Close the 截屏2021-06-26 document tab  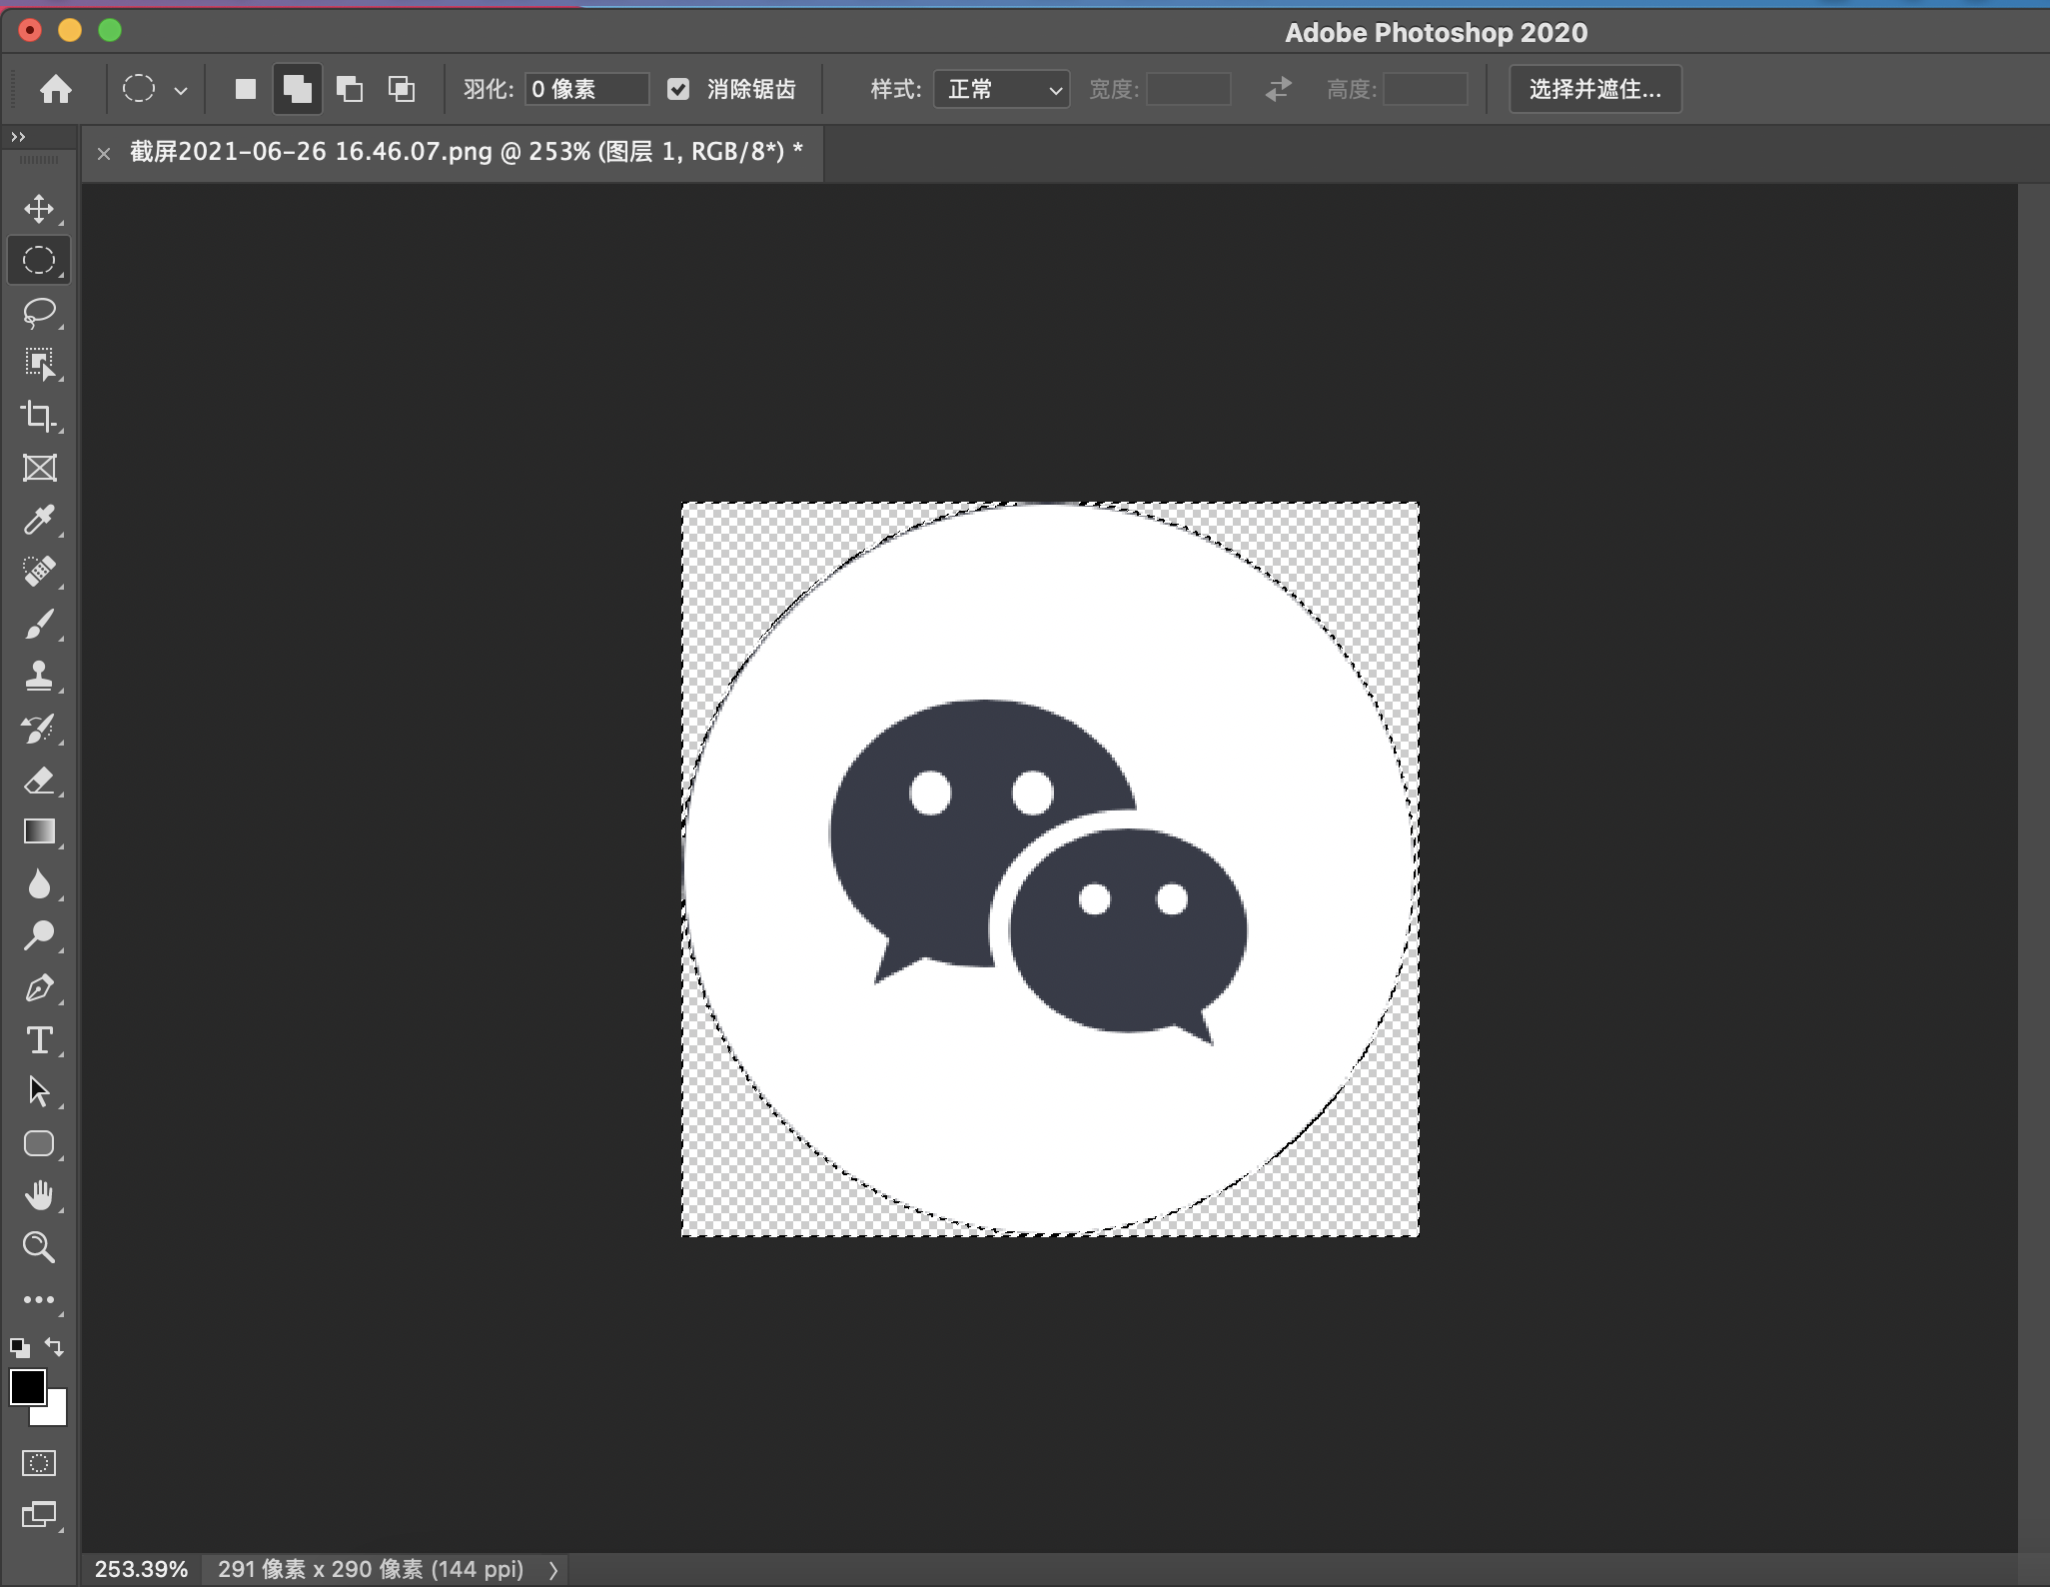point(104,153)
